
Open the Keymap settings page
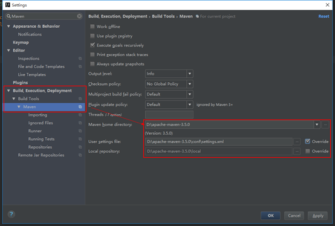(x=21, y=42)
